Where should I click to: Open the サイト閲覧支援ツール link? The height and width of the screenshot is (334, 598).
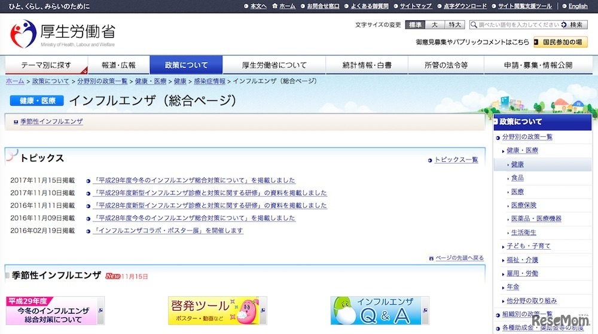pos(525,6)
